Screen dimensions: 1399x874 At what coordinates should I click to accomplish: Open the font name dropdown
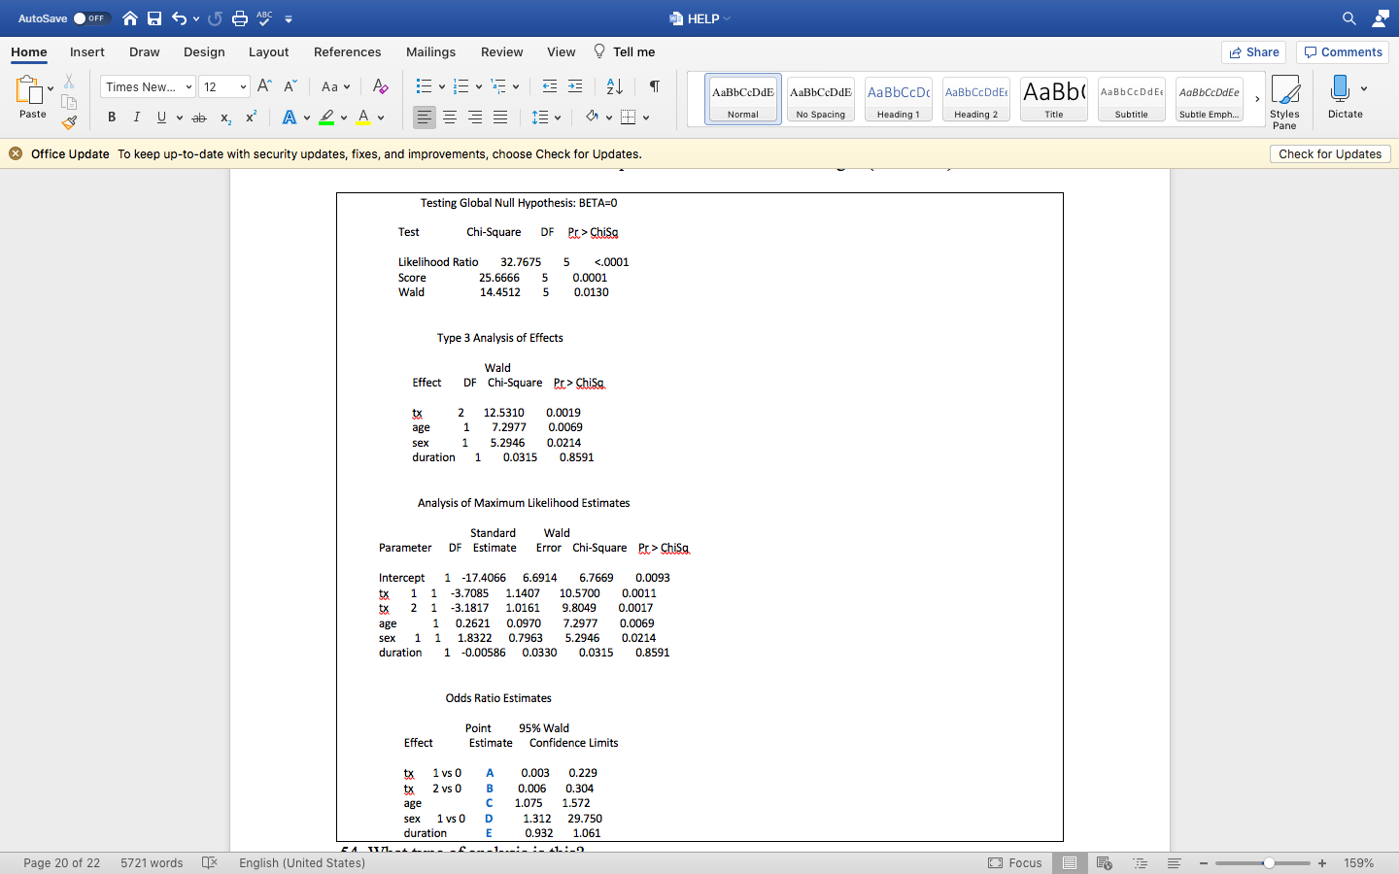click(188, 87)
